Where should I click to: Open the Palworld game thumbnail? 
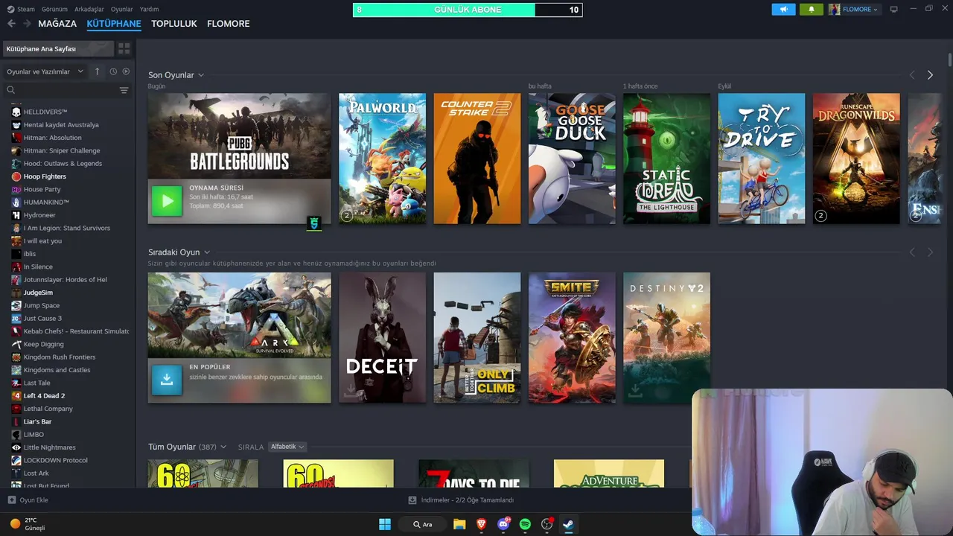pos(382,159)
